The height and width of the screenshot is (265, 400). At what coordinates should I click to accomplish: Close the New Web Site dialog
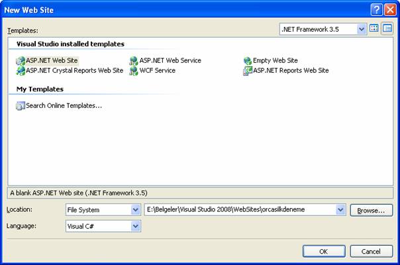coord(389,9)
